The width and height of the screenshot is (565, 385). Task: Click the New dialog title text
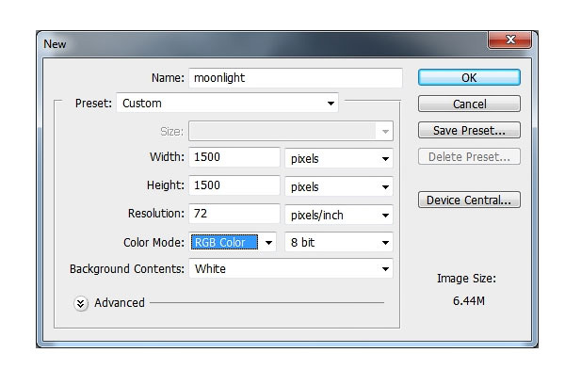[x=55, y=44]
